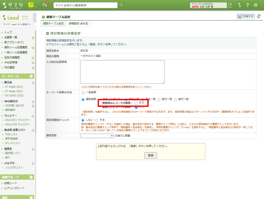264x199 pixels.
Task: Click the refresh arrows icon beside print
Action: 259,16
